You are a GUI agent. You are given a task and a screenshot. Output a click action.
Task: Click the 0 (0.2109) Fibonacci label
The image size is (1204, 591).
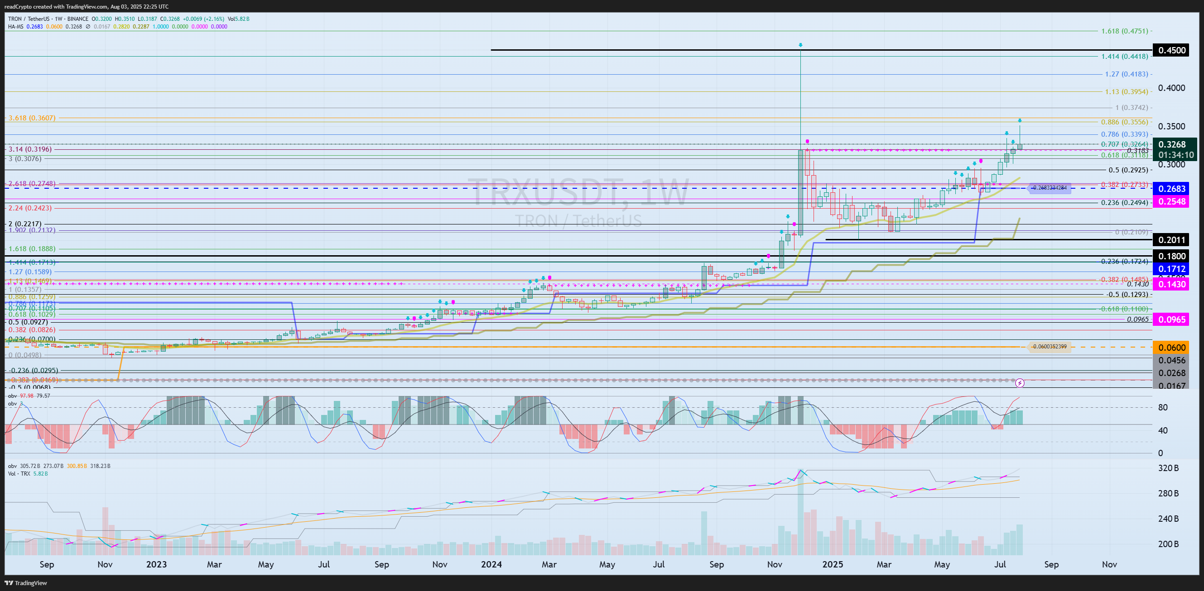coord(1131,232)
